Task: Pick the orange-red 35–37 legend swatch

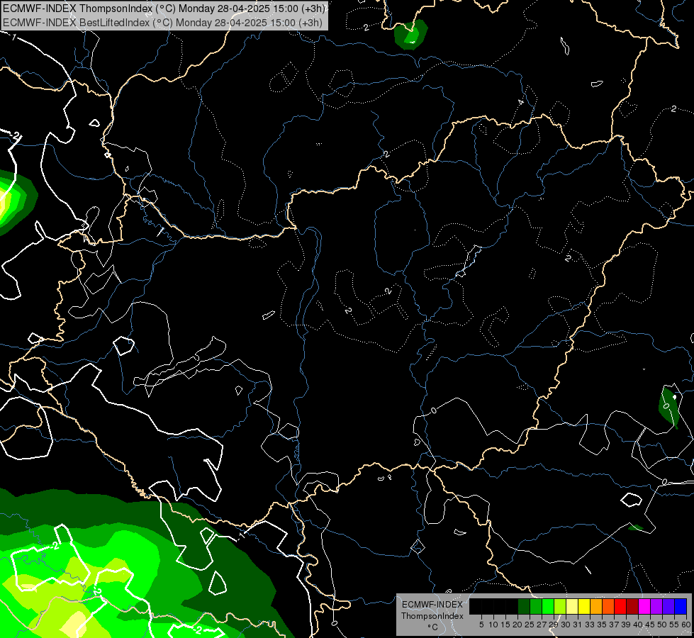Action: tap(608, 606)
